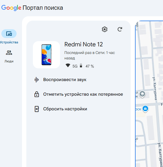Choose Отметить устройство как потерянное

click(x=83, y=94)
